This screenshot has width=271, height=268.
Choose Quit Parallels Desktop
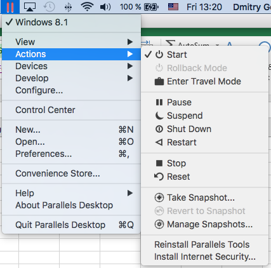point(72,225)
